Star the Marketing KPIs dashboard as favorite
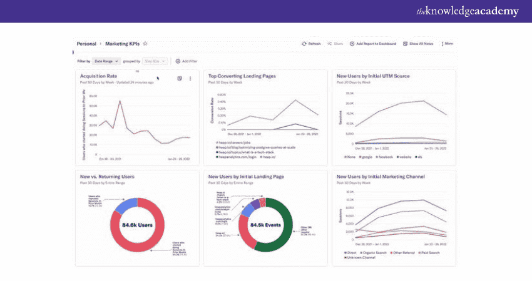Screen dimensions: 532x281 click(x=145, y=44)
